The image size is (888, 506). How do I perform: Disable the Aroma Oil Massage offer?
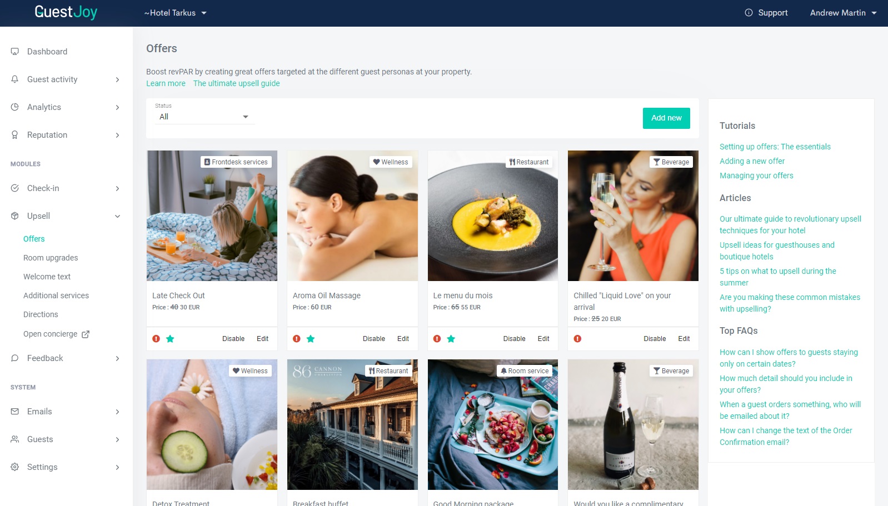point(374,339)
